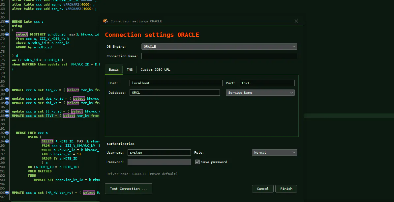Click the Password field
Image resolution: width=394 pixels, height=202 pixels.
(x=159, y=162)
